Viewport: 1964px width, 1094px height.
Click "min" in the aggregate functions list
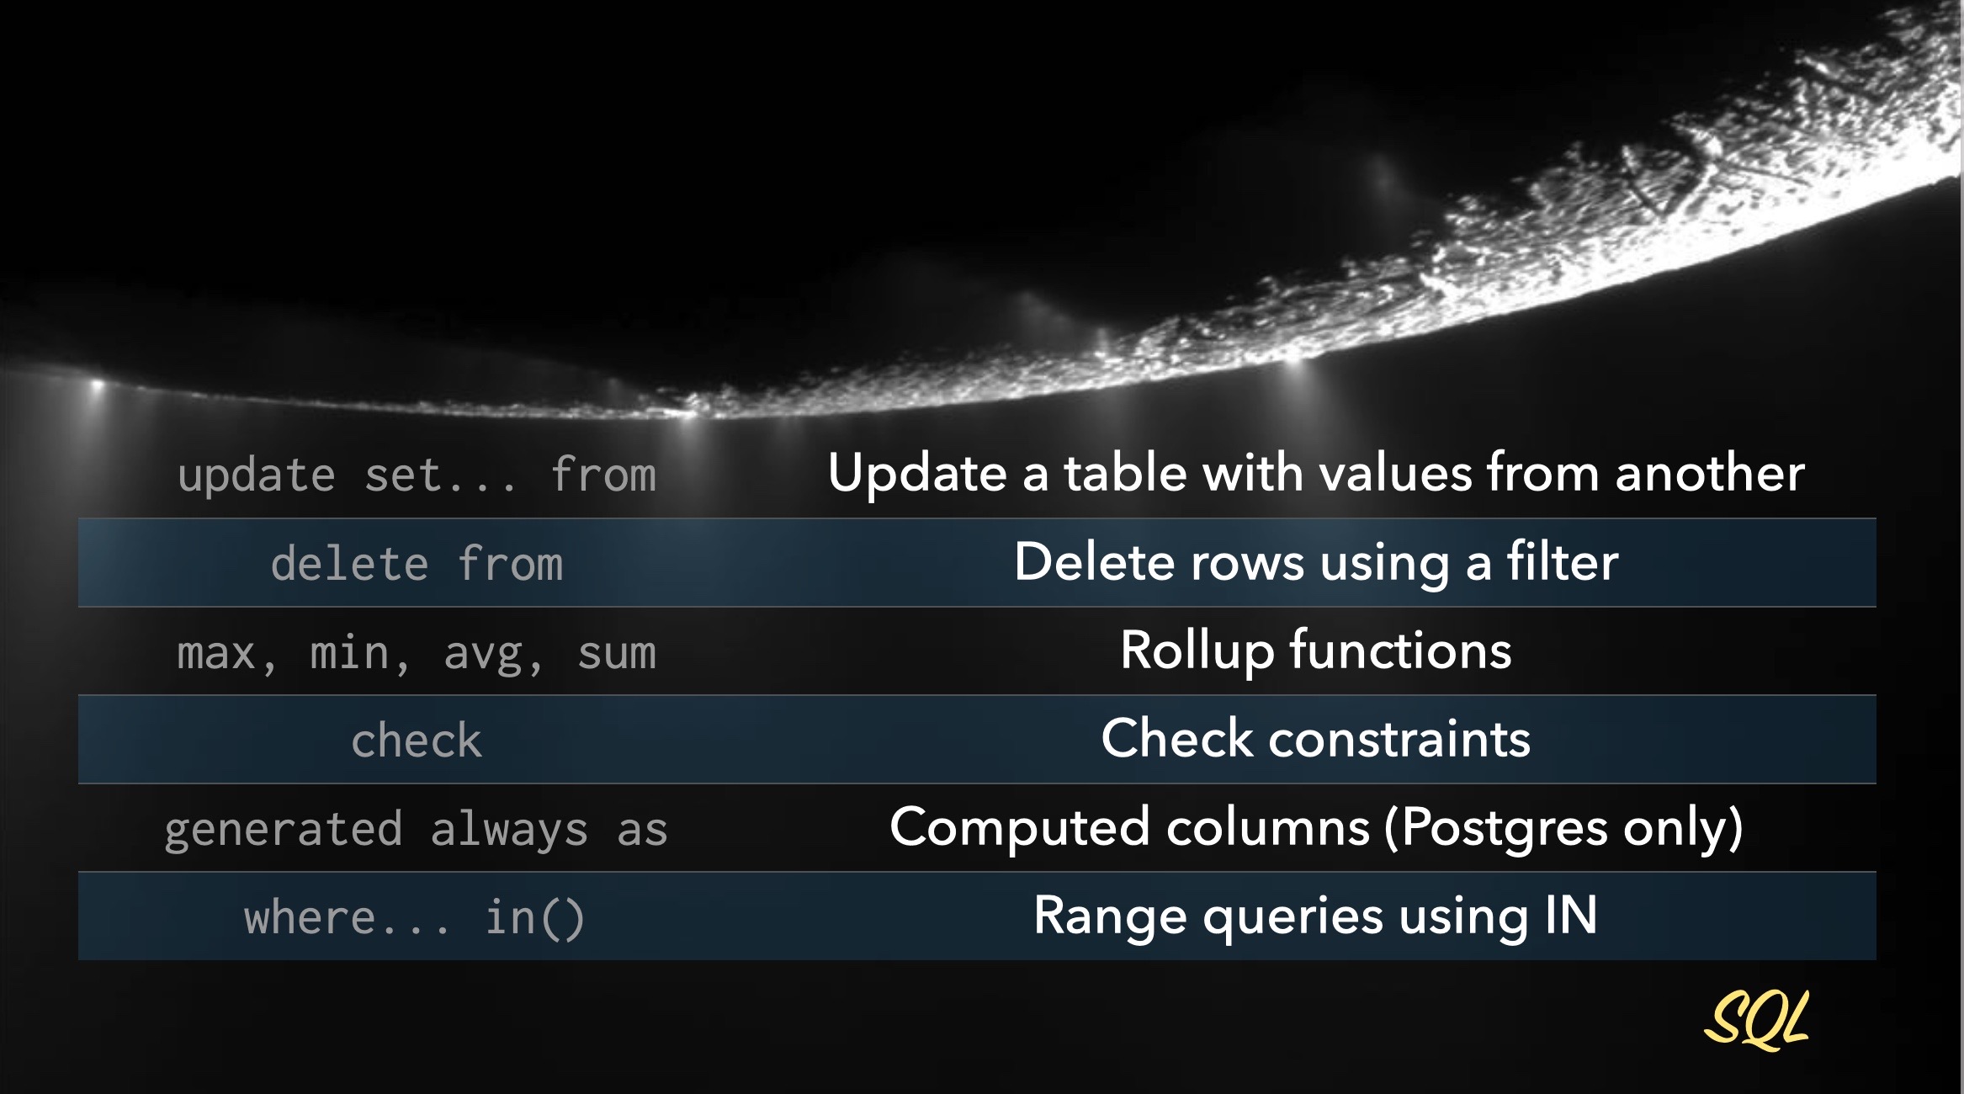350,654
